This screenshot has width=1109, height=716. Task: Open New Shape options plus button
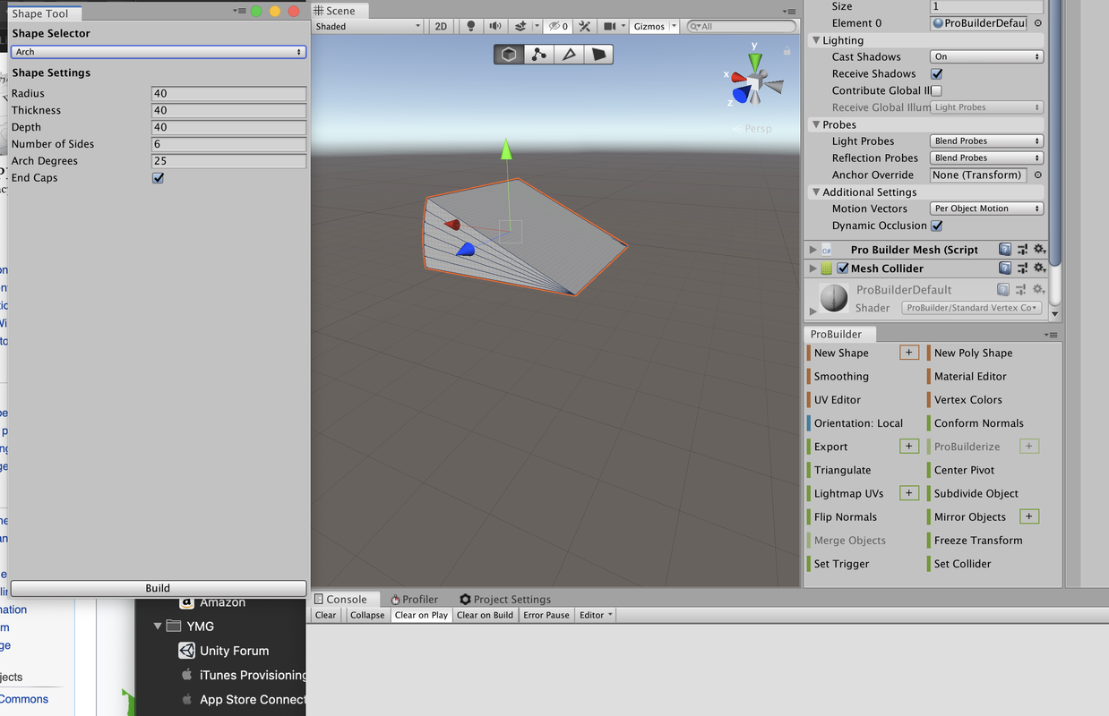click(909, 353)
